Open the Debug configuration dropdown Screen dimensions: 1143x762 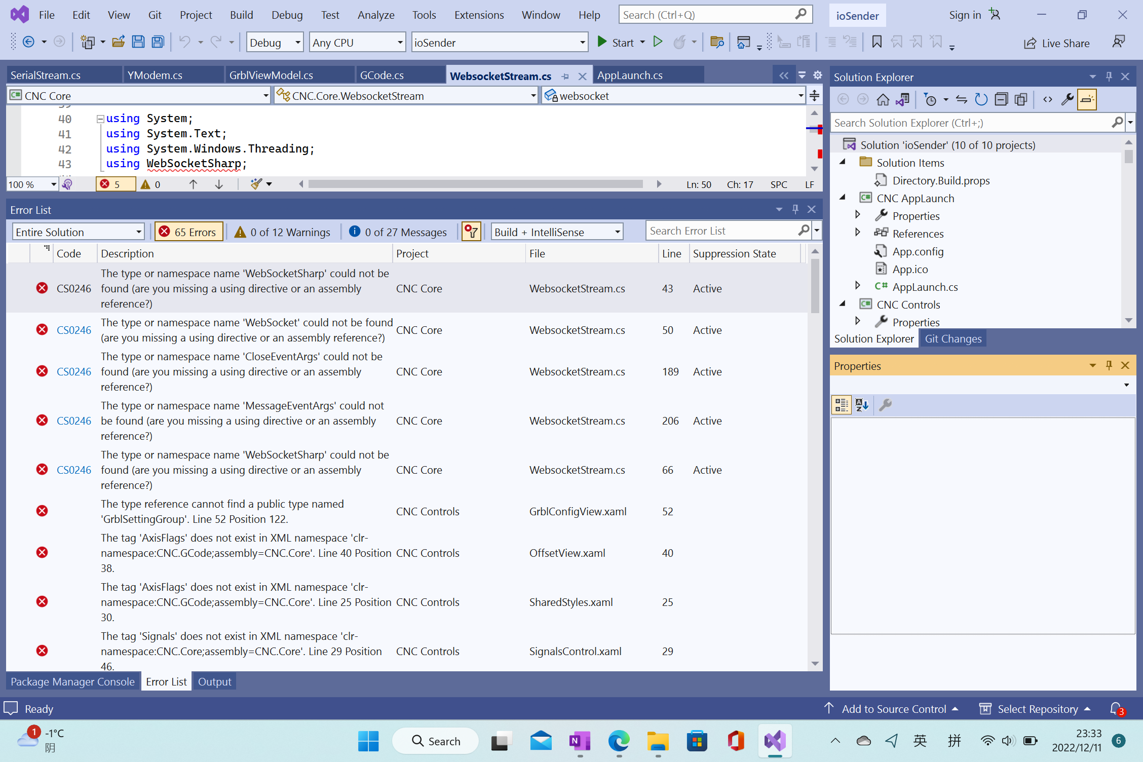(x=275, y=43)
